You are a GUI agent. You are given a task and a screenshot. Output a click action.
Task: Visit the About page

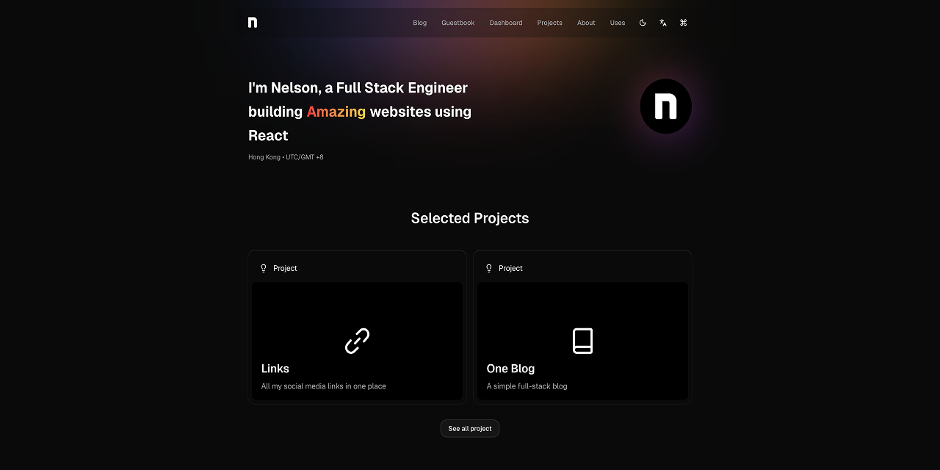(x=586, y=23)
